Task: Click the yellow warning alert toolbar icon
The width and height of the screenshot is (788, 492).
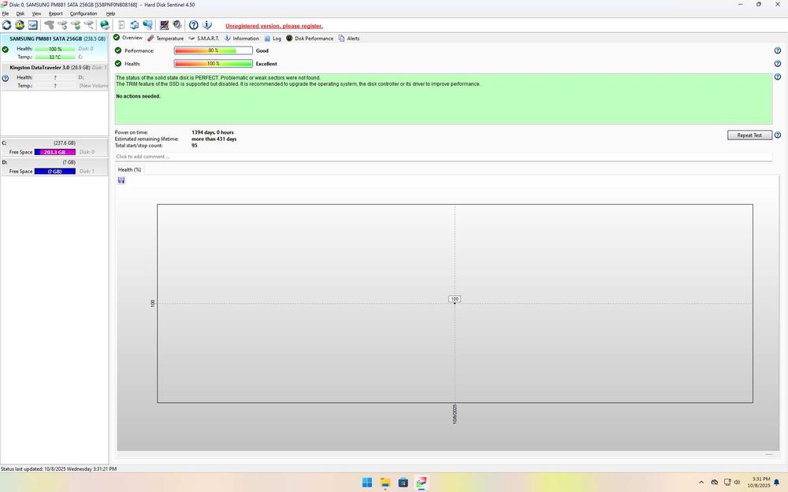Action: (20, 24)
